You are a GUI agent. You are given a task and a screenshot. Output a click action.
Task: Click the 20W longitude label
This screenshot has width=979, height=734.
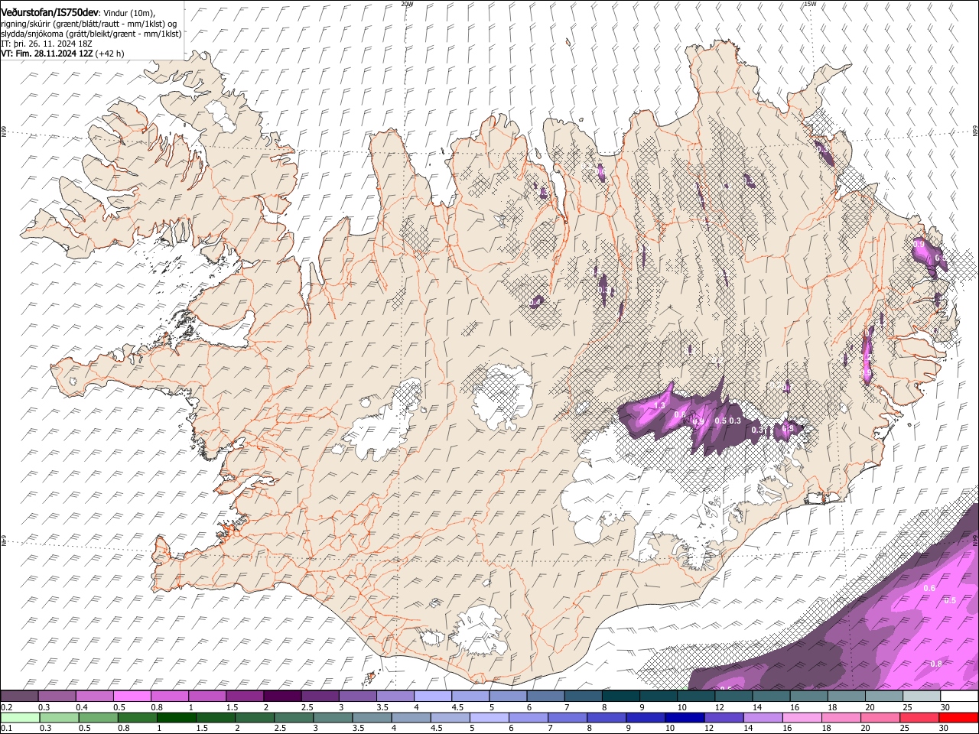pyautogui.click(x=408, y=4)
